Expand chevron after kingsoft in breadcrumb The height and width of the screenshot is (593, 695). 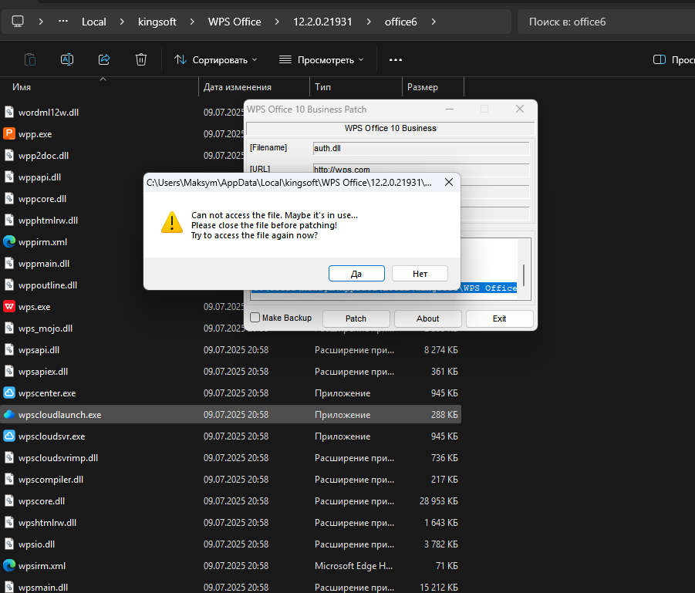click(192, 22)
